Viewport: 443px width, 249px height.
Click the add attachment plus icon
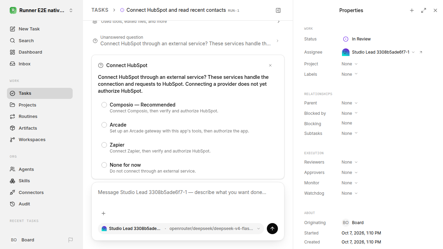(x=103, y=213)
